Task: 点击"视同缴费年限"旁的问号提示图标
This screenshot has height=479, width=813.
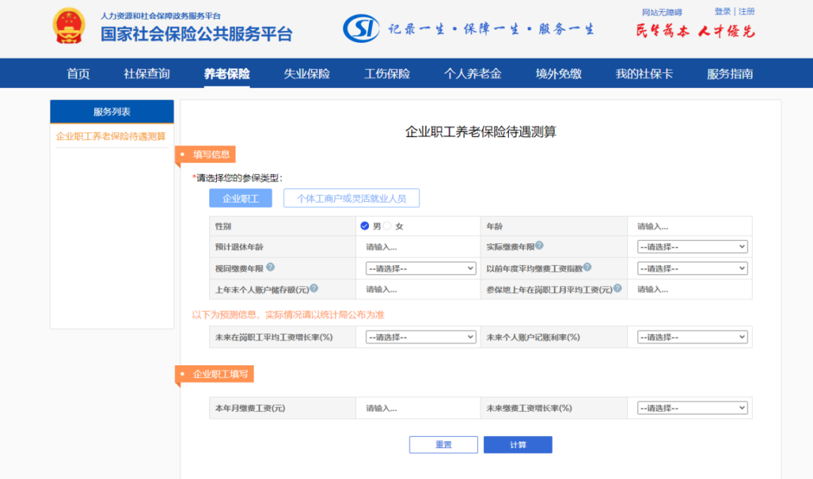Action: point(270,267)
